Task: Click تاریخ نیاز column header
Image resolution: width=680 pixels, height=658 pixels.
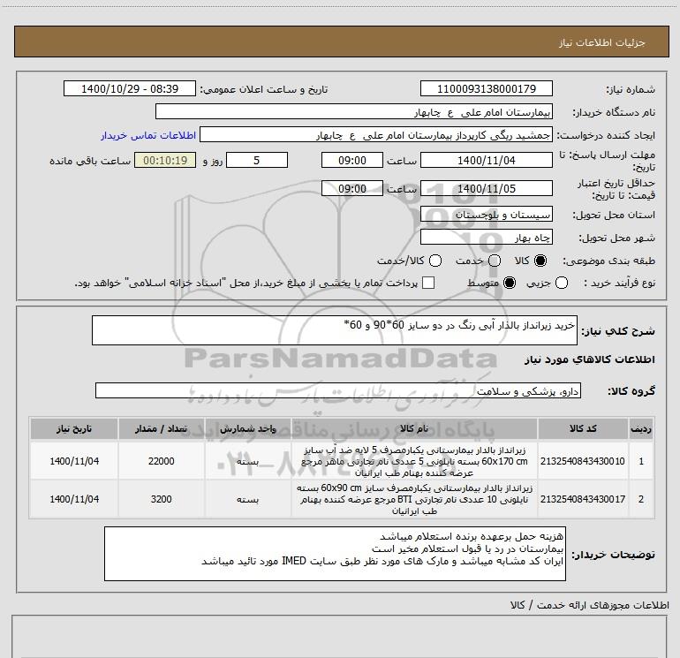Action: click(x=74, y=429)
